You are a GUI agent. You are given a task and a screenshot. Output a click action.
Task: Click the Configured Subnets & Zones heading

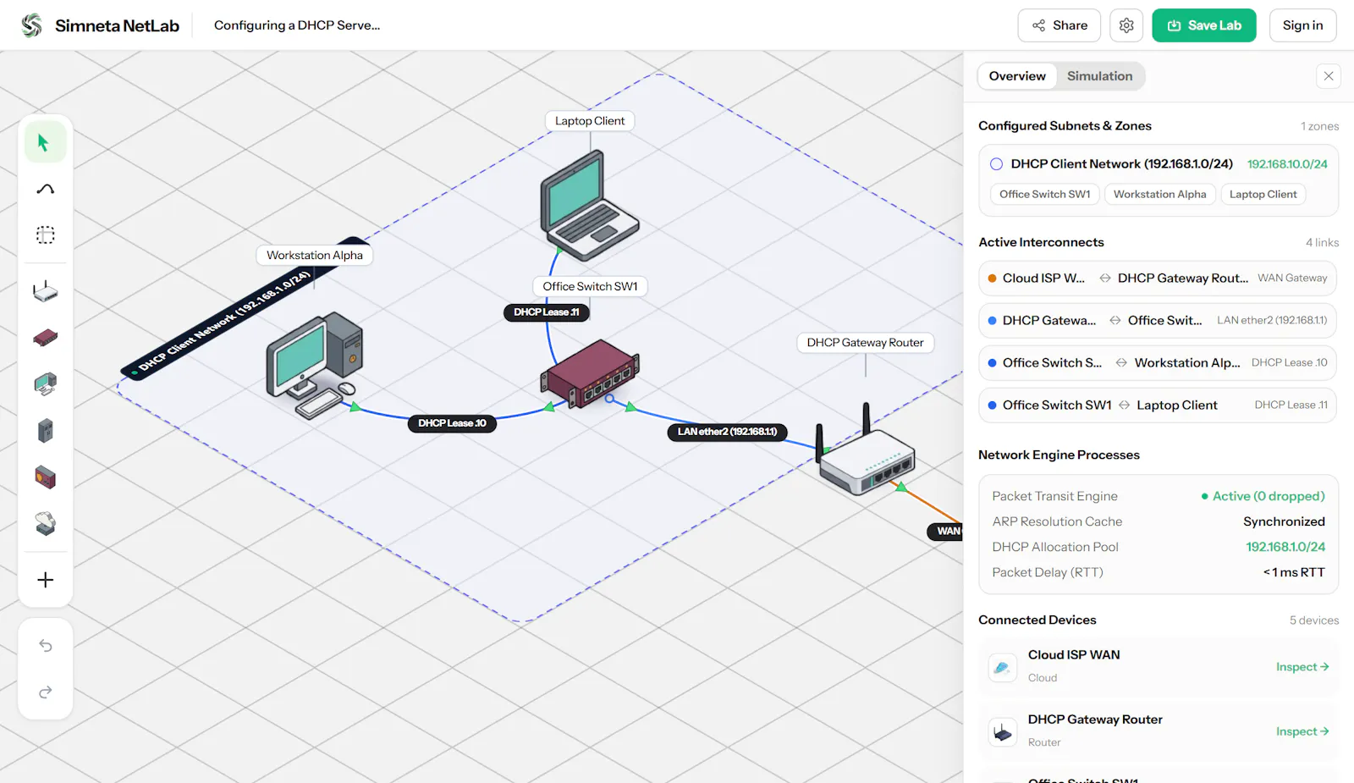(1065, 126)
